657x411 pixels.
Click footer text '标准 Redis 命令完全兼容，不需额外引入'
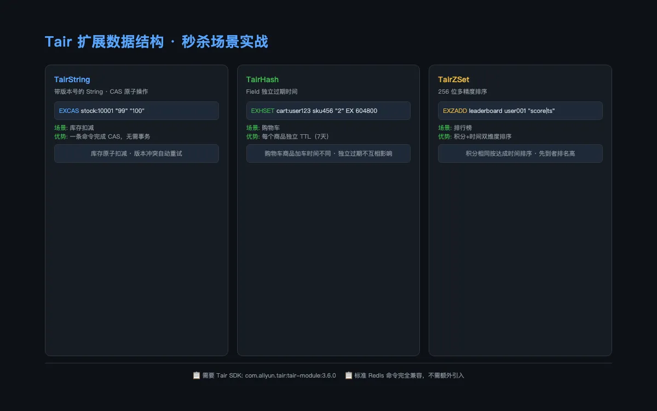409,375
